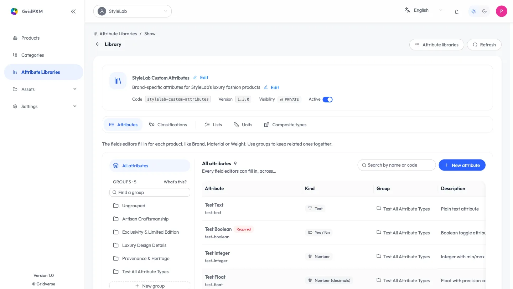Open the StyleLab workspace dropdown
513x289 pixels.
[133, 11]
